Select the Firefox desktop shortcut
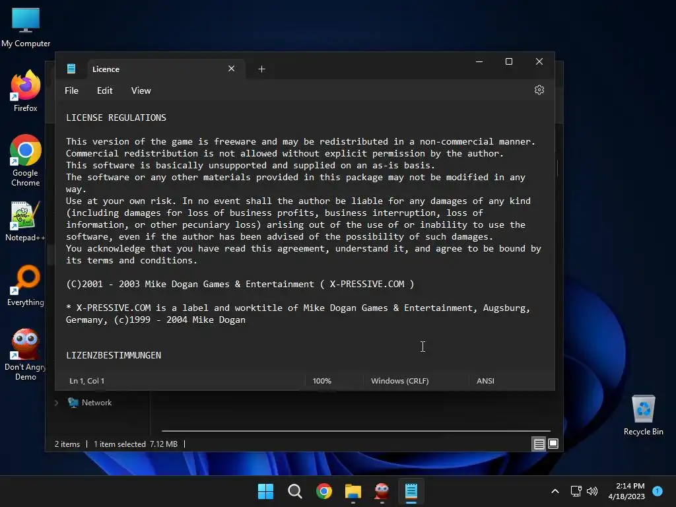 pyautogui.click(x=26, y=91)
